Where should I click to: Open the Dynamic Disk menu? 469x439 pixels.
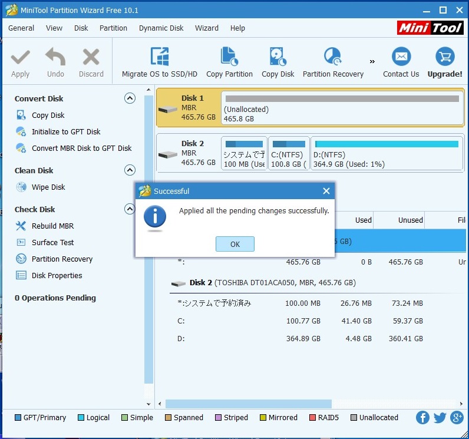pos(161,28)
